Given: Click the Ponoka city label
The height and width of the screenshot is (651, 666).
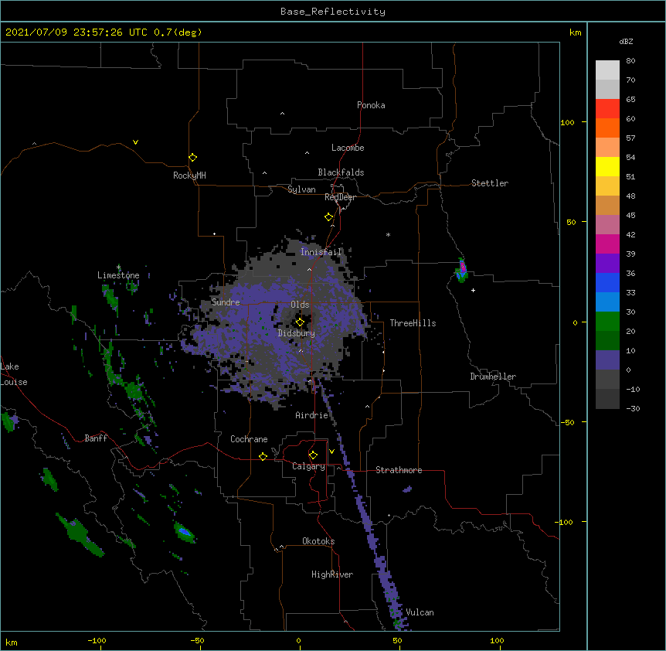Looking at the screenshot, I should click(x=371, y=105).
